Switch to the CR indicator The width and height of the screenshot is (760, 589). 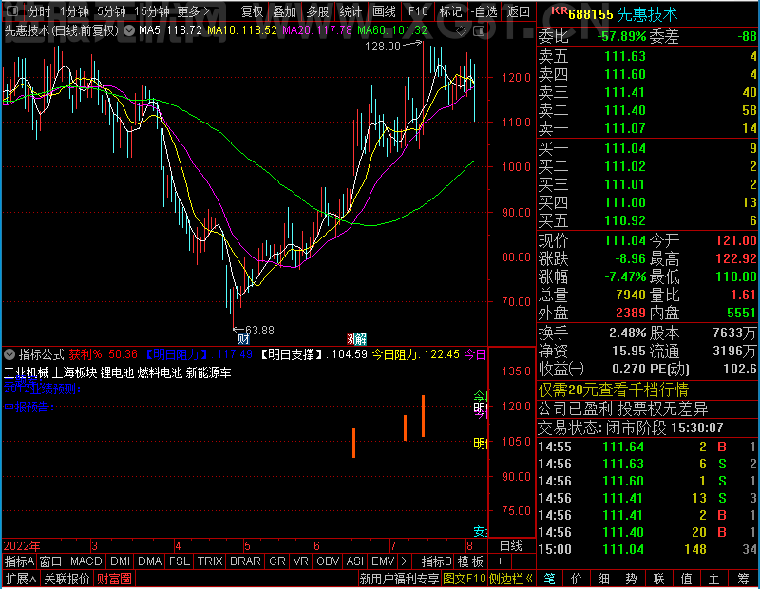pyautogui.click(x=277, y=561)
